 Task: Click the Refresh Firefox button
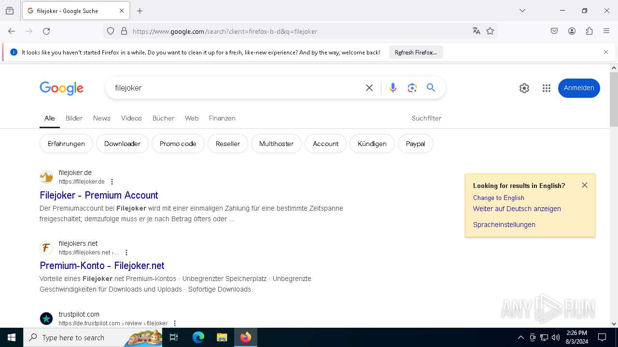(416, 53)
